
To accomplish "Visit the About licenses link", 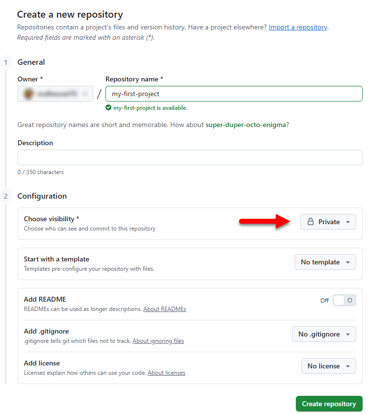I will pos(166,373).
